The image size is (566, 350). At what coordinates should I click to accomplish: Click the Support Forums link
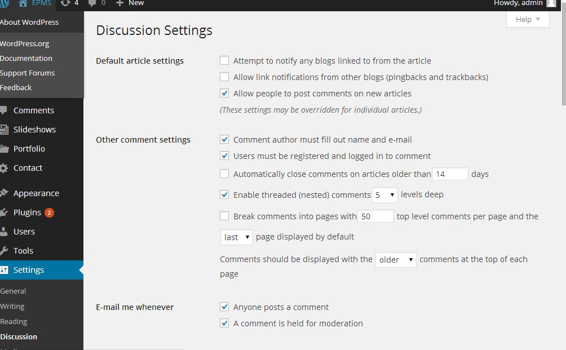coord(27,73)
